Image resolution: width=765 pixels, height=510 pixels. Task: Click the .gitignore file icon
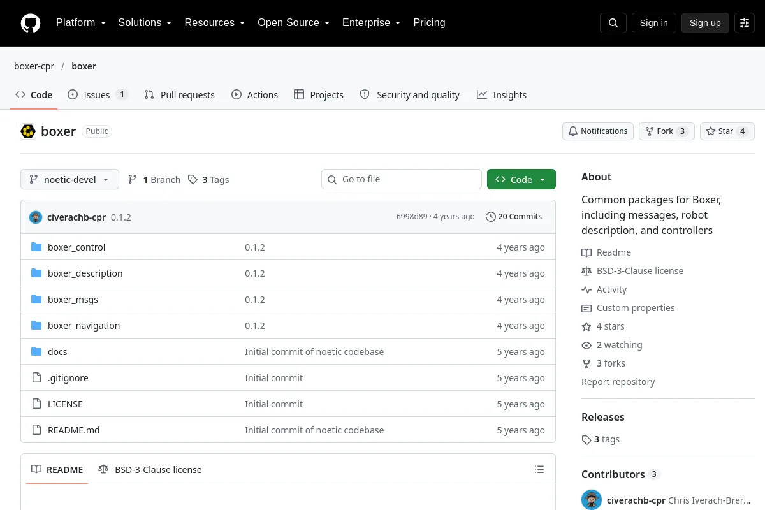click(36, 377)
